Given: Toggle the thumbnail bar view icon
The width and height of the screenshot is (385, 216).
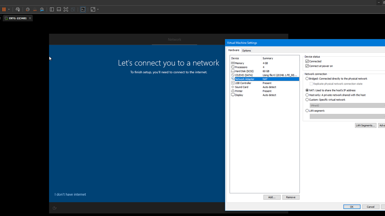Looking at the screenshot, I should pos(59,9).
